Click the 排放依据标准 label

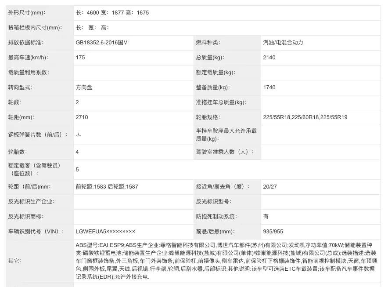[x=26, y=42]
